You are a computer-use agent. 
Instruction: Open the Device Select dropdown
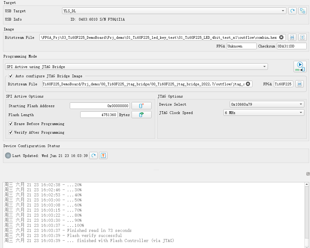[x=267, y=104]
